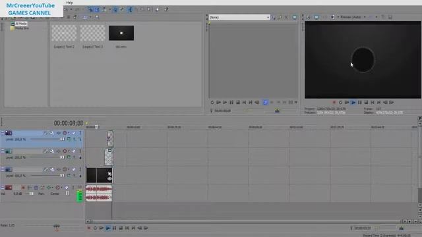422x237 pixels.
Task: Click Stop in the Trimmer transport
Action: 238,103
